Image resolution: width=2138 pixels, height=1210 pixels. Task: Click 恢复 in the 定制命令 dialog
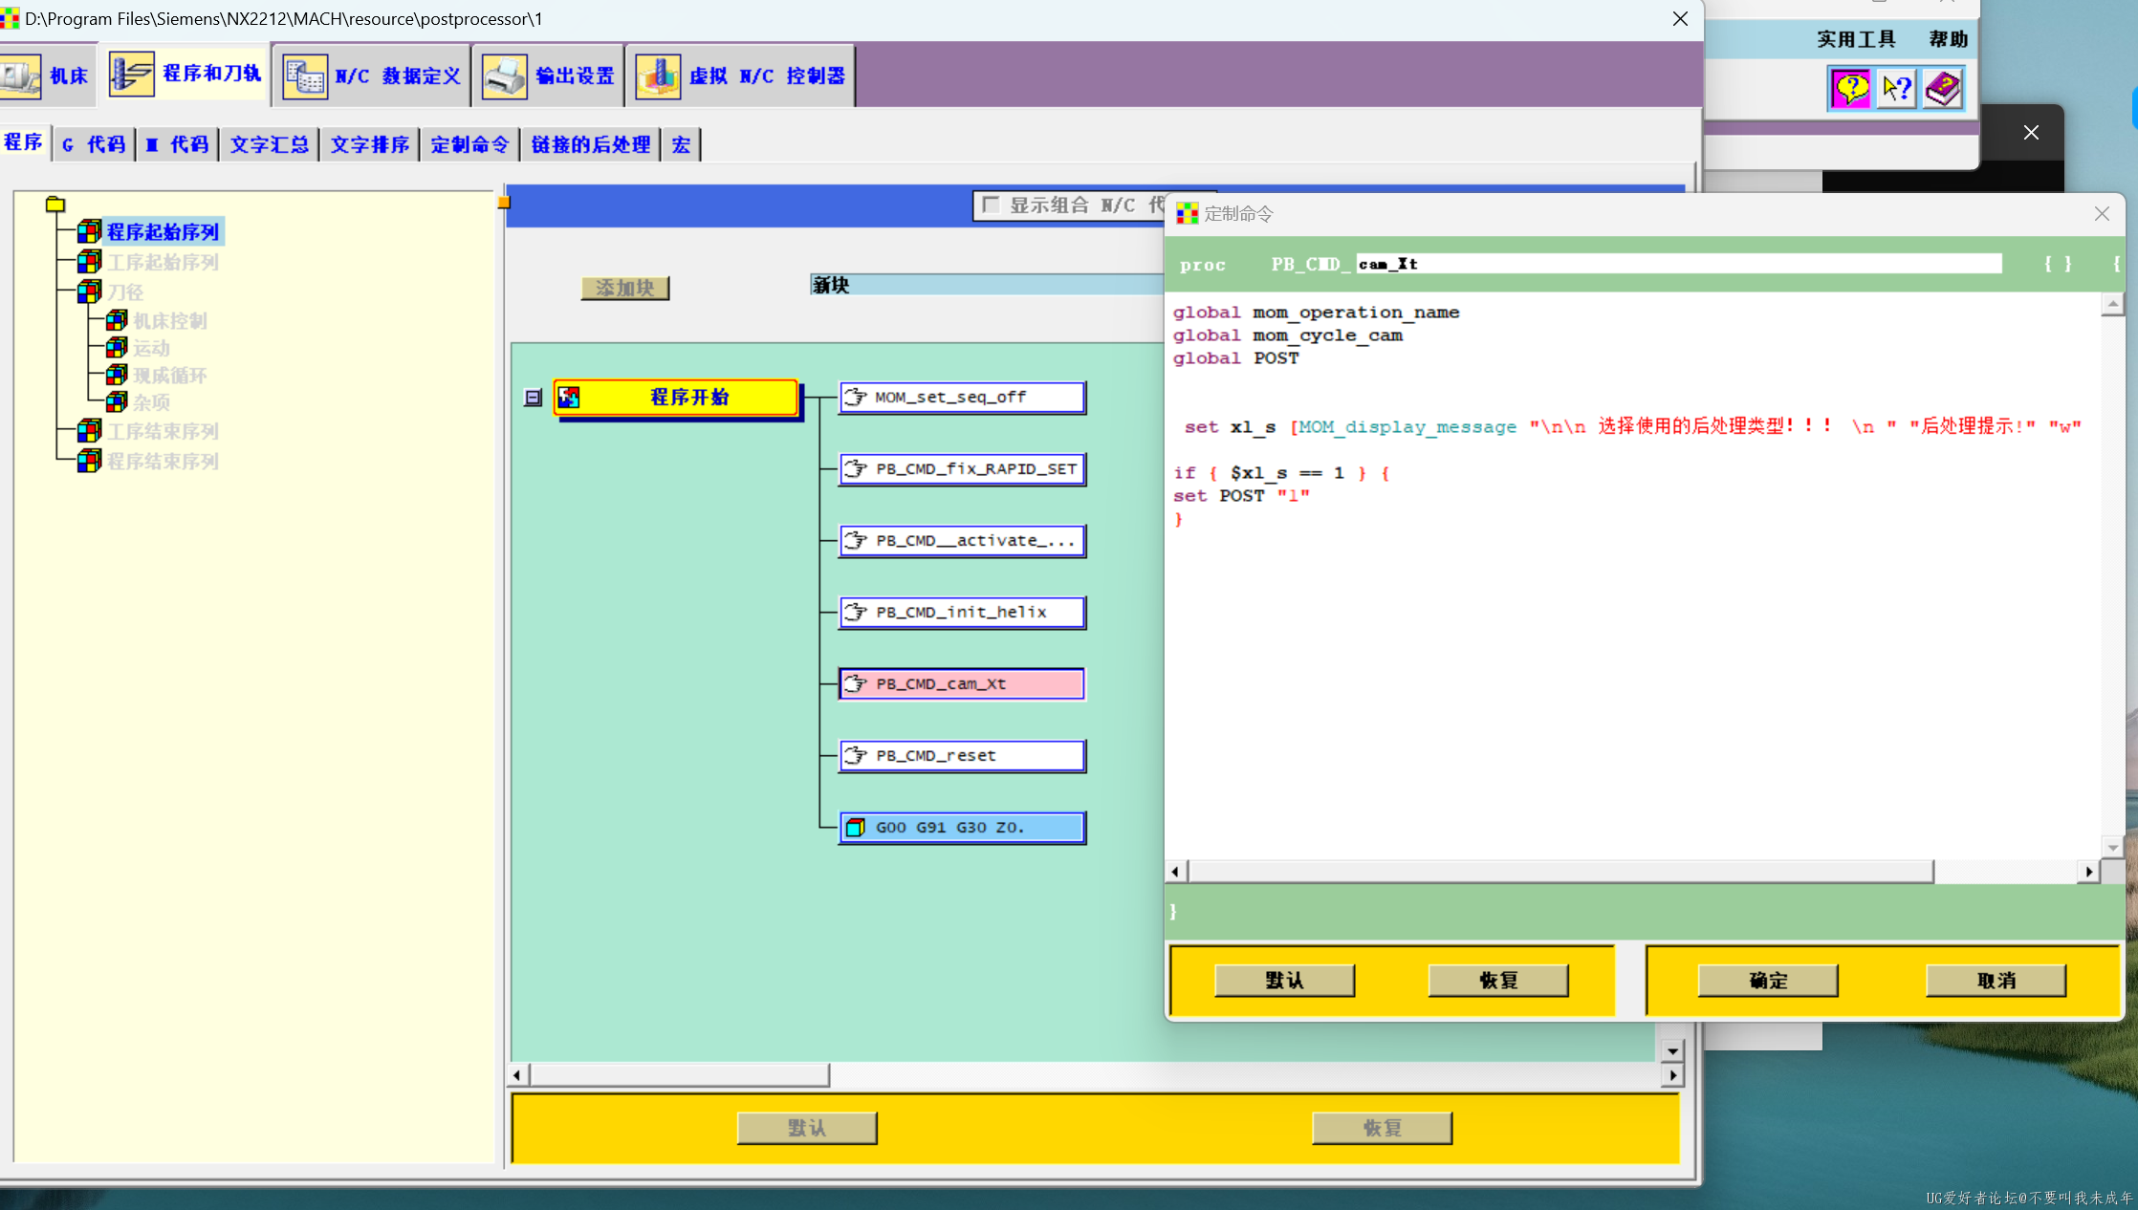[x=1498, y=981]
